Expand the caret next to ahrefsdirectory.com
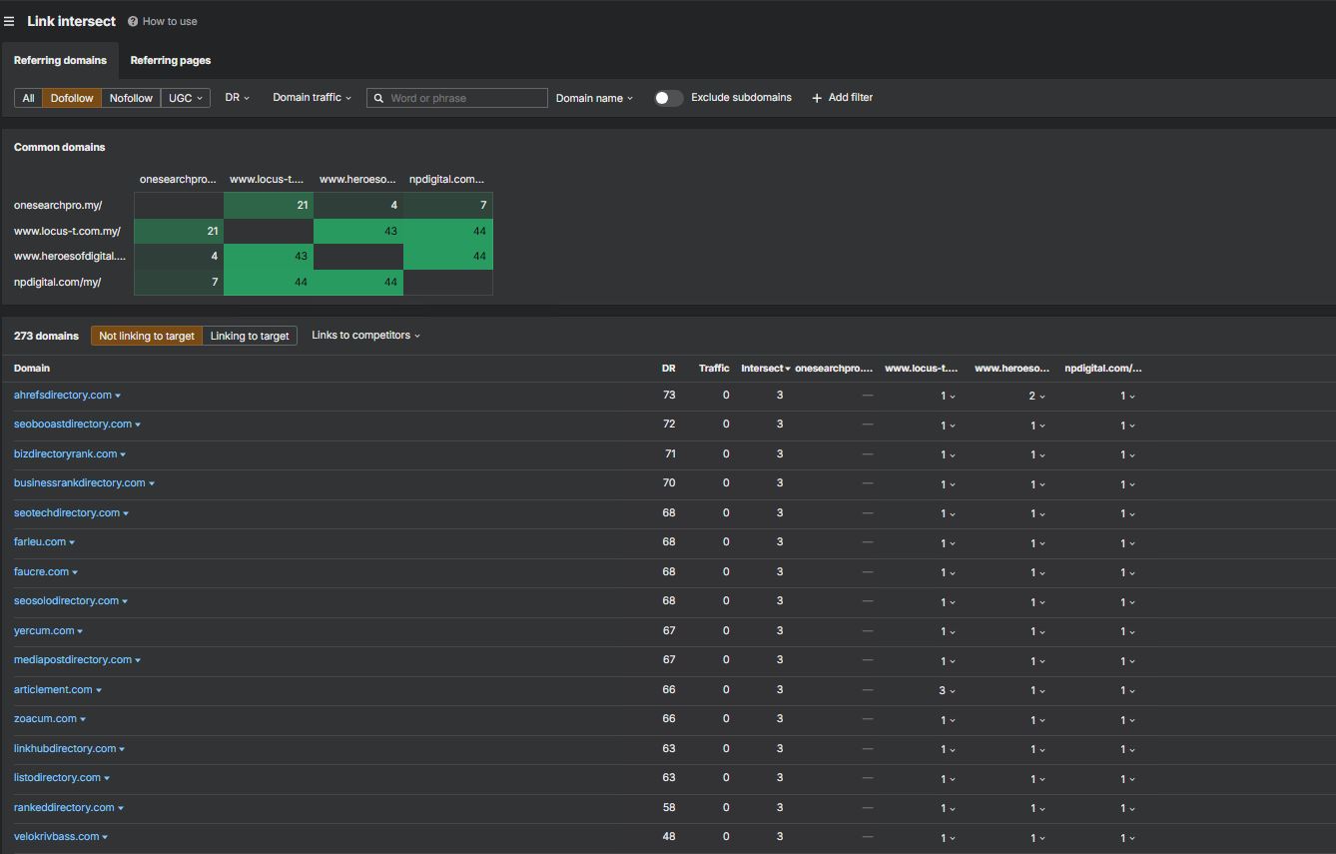Screen dimensions: 1336x854 coord(118,397)
